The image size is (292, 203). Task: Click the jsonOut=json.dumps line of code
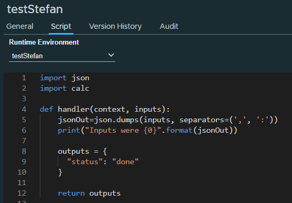point(168,120)
